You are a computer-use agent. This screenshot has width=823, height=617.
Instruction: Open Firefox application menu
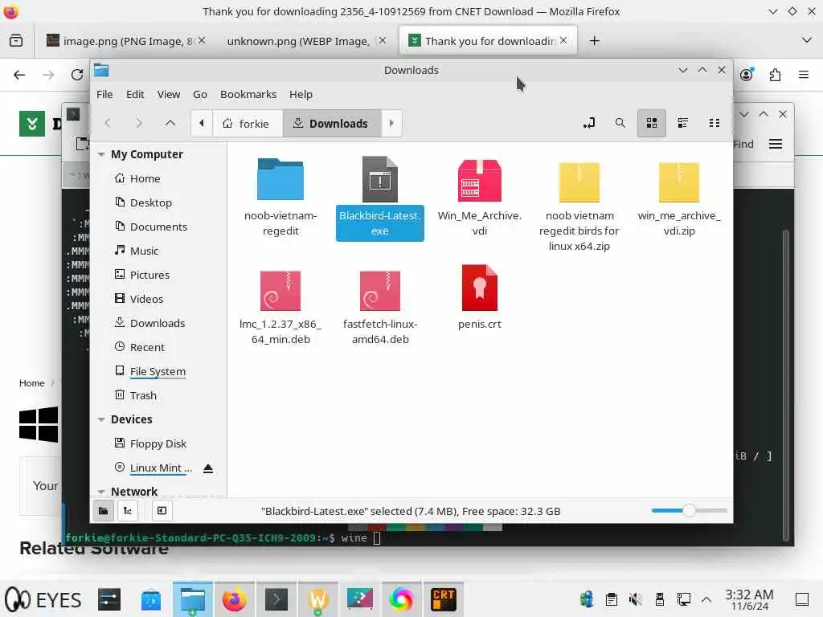pyautogui.click(x=803, y=75)
